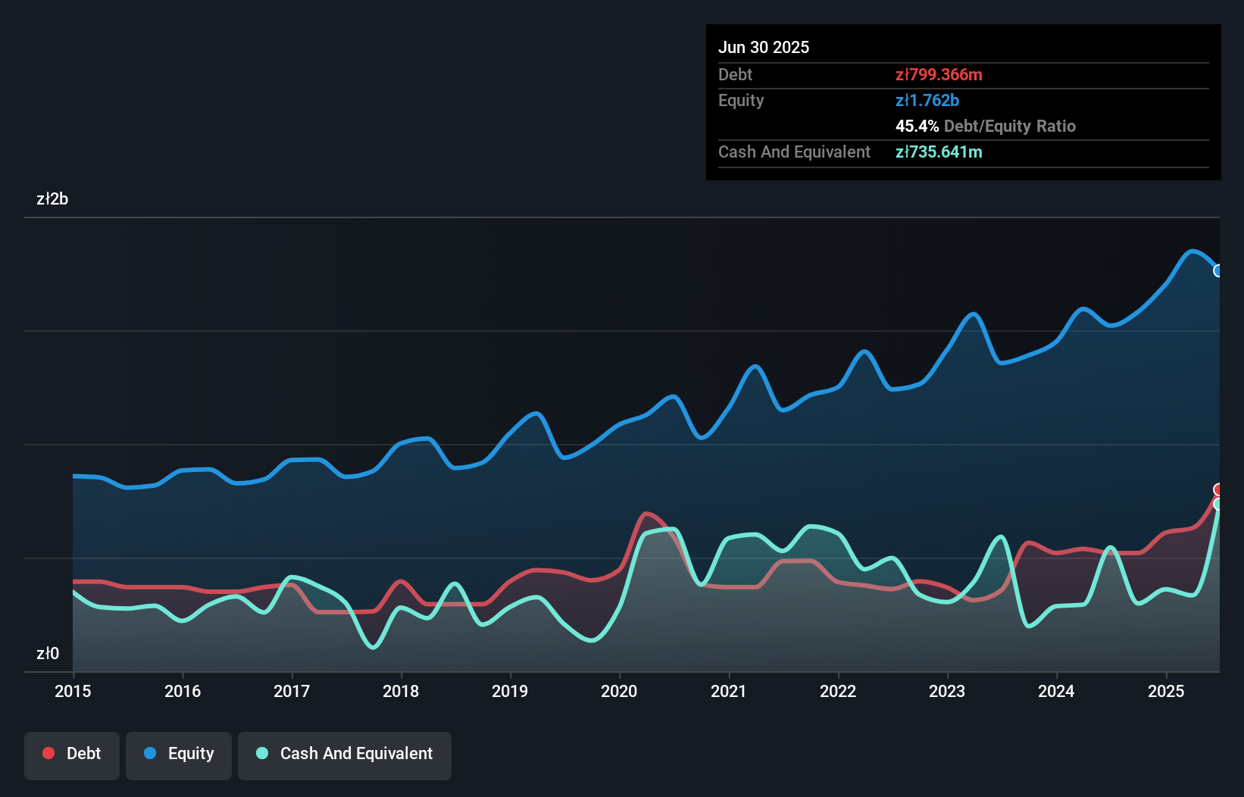Select the 2025 year label on the axis
The width and height of the screenshot is (1244, 797).
click(x=1167, y=692)
